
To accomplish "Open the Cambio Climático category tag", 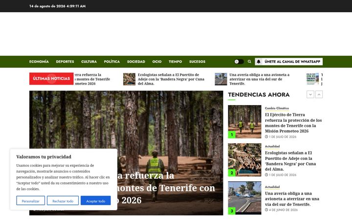I will pos(277,108).
